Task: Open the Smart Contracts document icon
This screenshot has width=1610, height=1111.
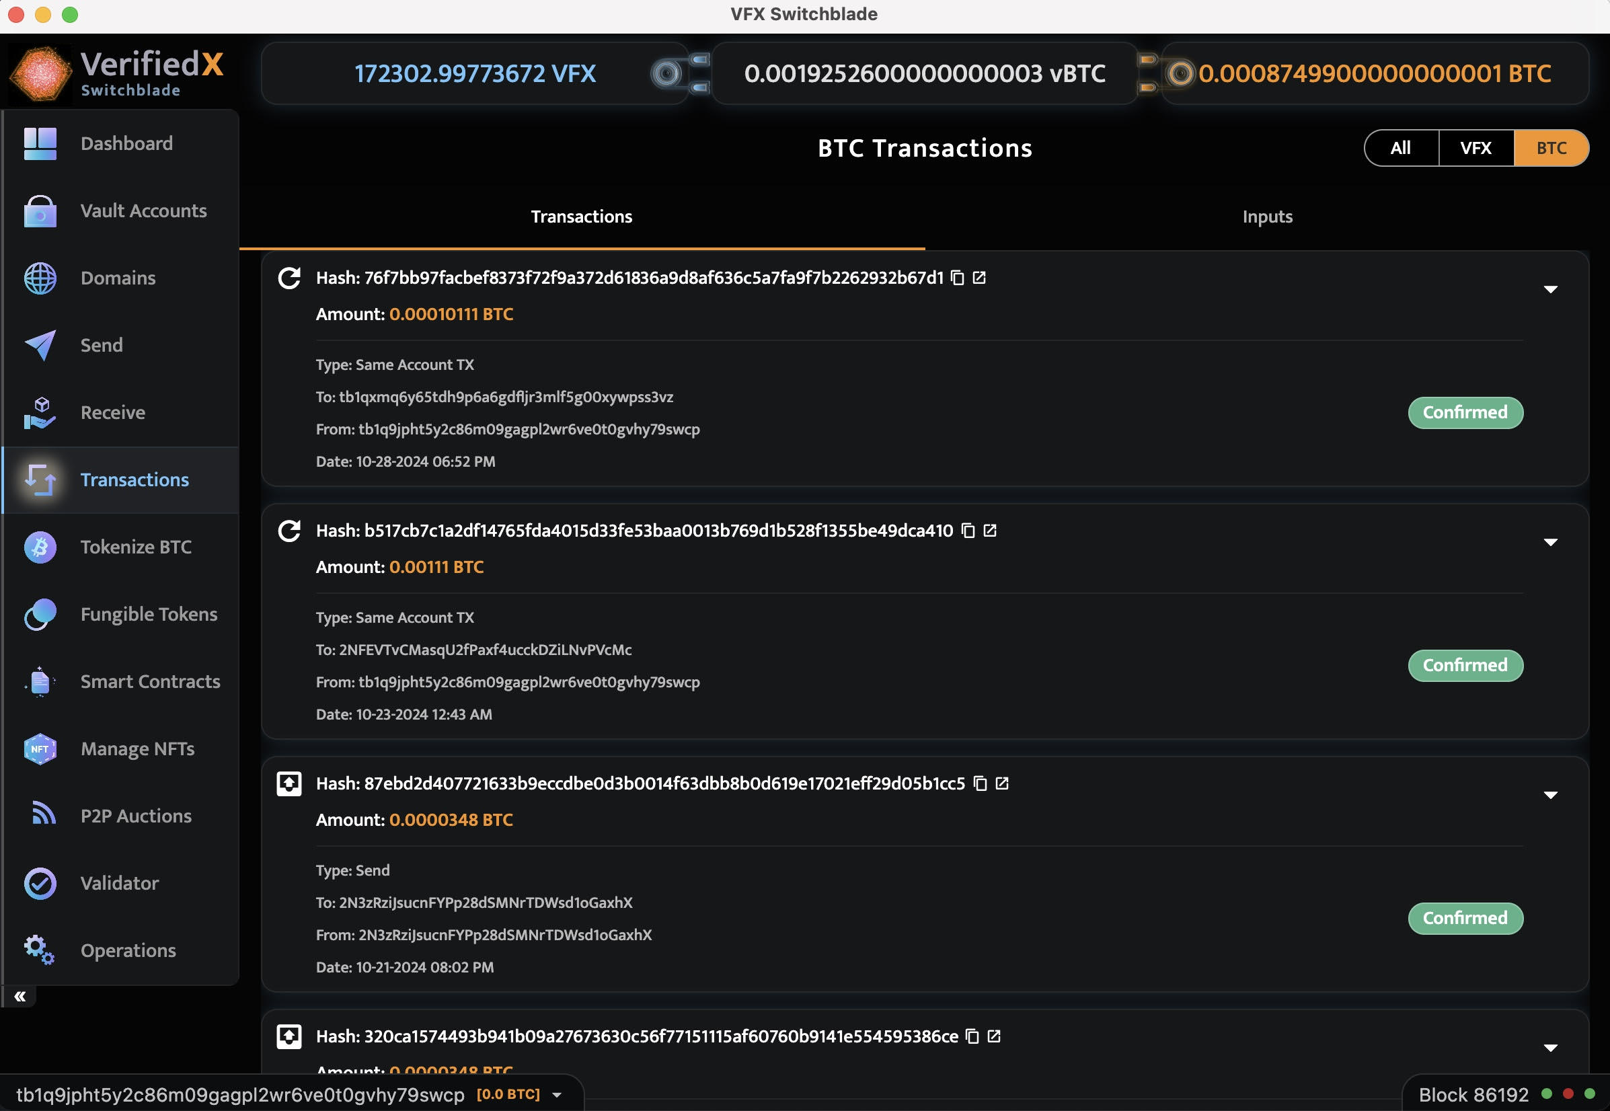Action: tap(40, 682)
